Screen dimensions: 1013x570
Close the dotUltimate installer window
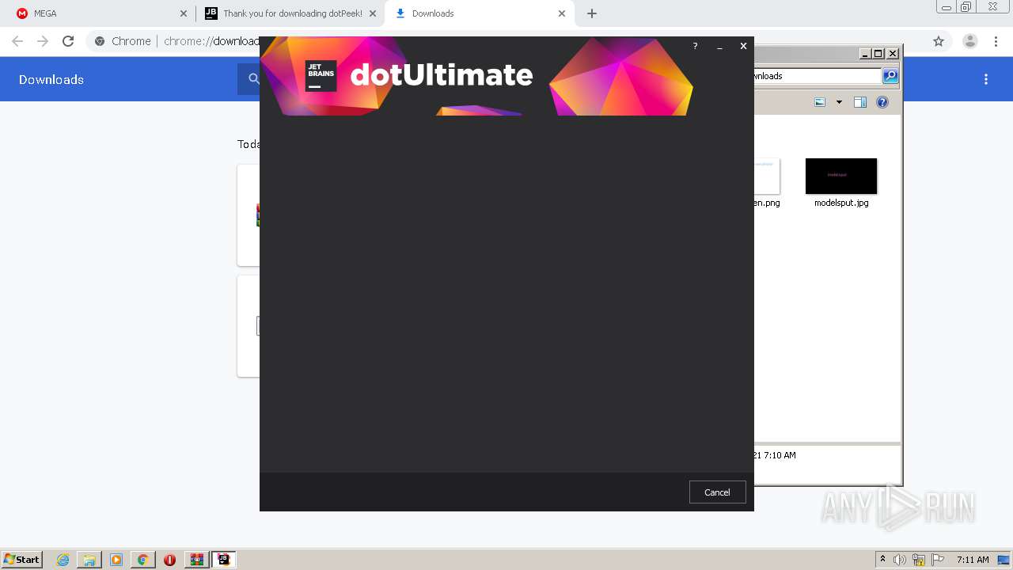coord(743,47)
